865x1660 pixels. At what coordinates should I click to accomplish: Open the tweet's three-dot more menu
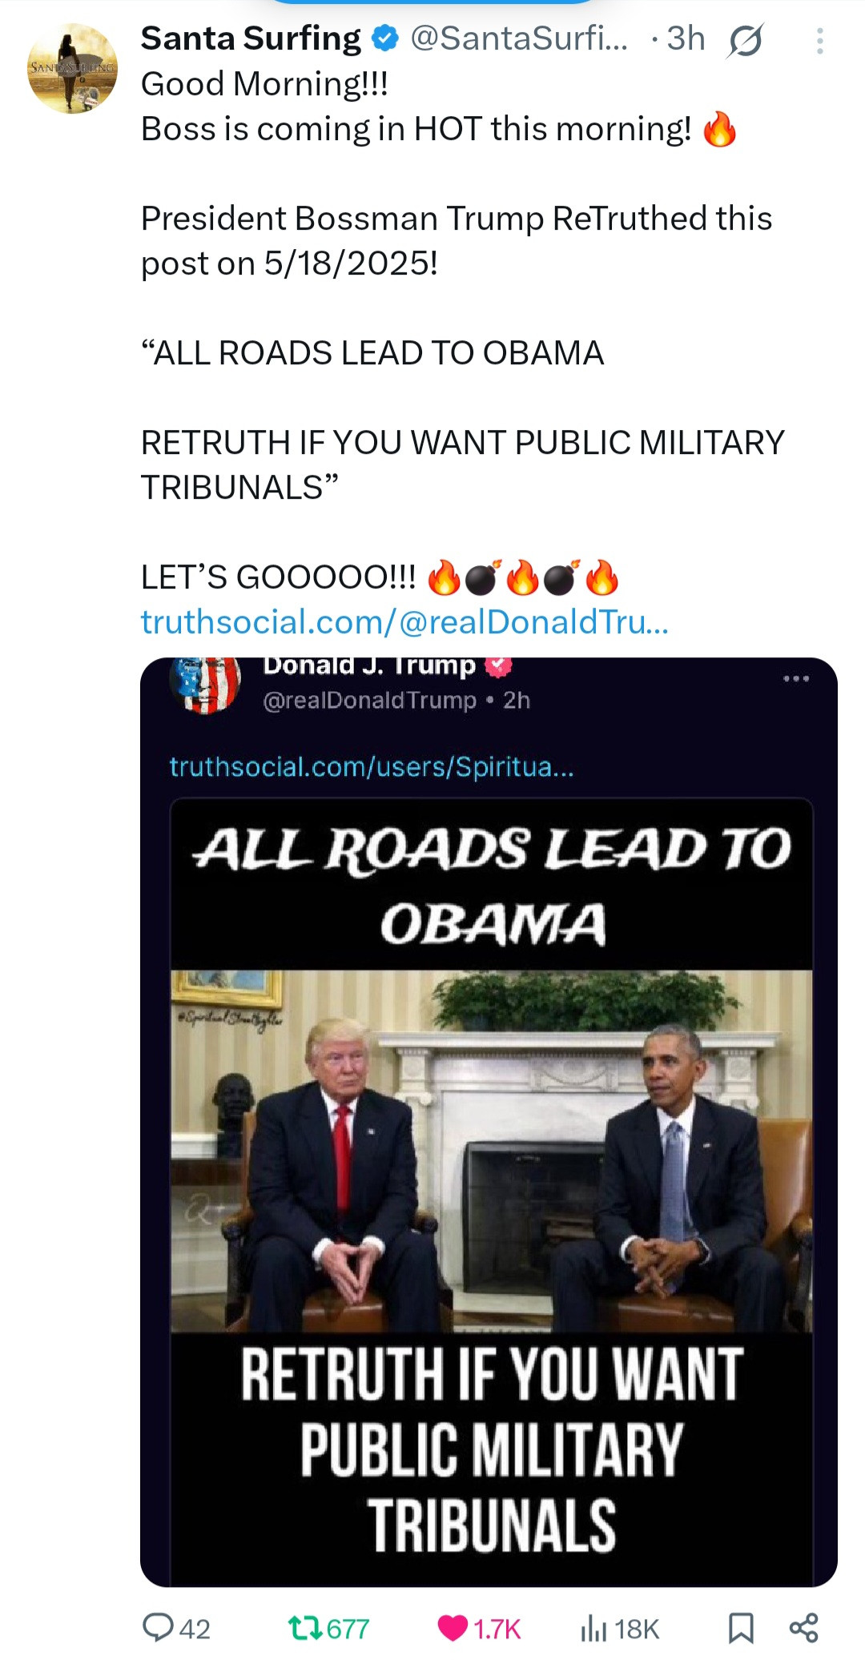click(x=819, y=41)
